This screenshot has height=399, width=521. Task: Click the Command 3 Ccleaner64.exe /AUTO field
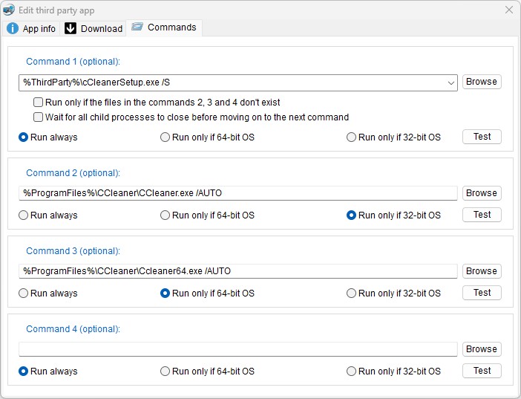(x=238, y=271)
